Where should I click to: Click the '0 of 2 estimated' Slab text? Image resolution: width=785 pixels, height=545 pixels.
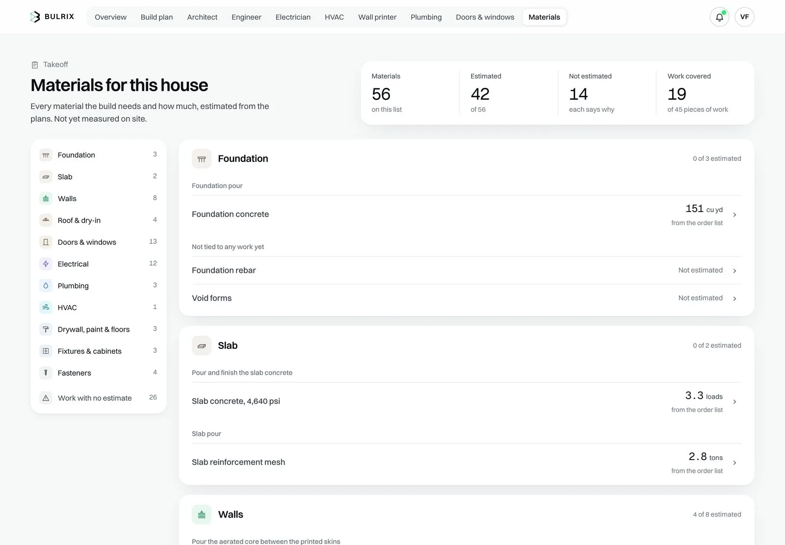click(717, 345)
